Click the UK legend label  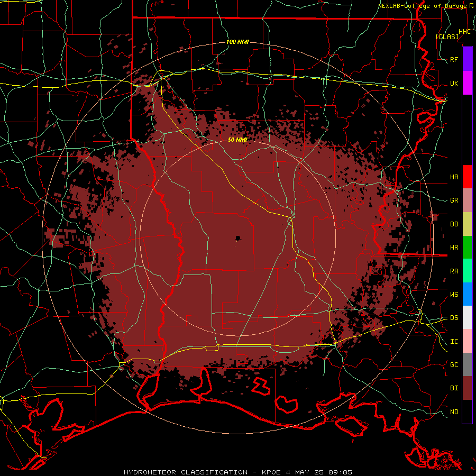[x=454, y=83]
